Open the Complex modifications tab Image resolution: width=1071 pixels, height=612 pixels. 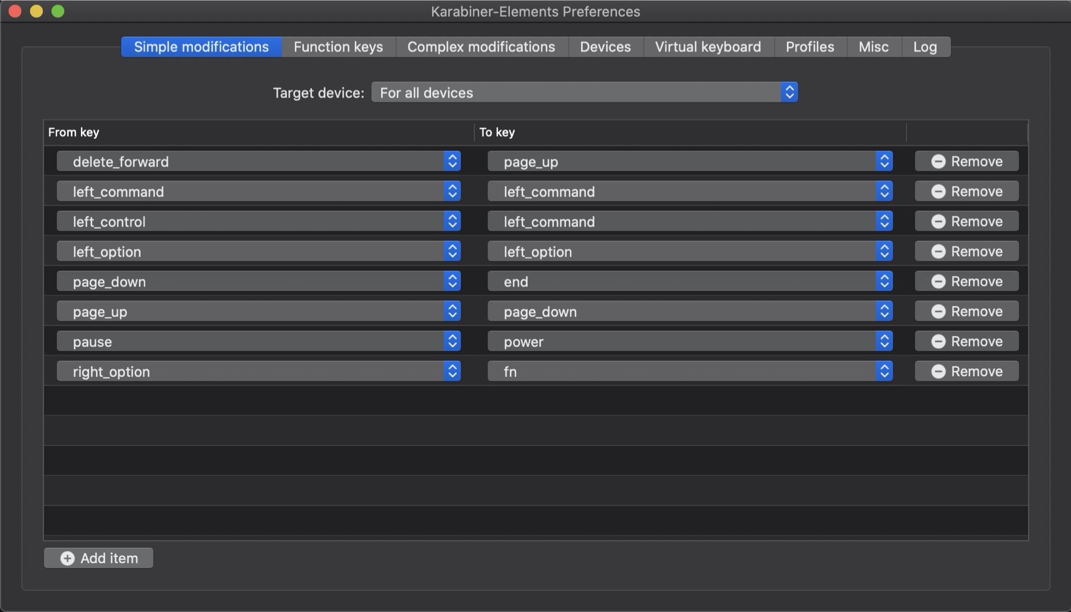481,47
